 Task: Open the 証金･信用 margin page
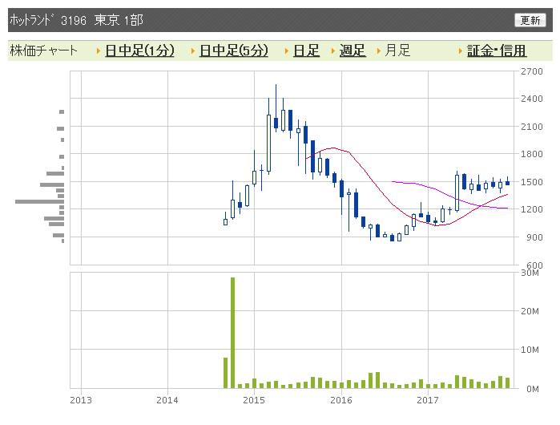[497, 51]
